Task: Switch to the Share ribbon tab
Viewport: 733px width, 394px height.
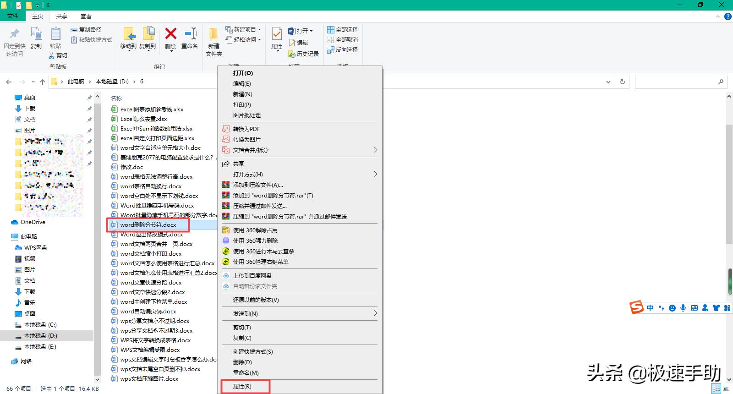Action: coord(61,16)
